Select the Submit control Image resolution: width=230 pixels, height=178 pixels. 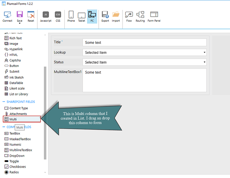click(x=12, y=72)
